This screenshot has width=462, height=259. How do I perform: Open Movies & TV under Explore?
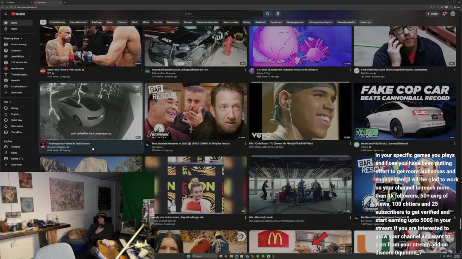(18, 159)
